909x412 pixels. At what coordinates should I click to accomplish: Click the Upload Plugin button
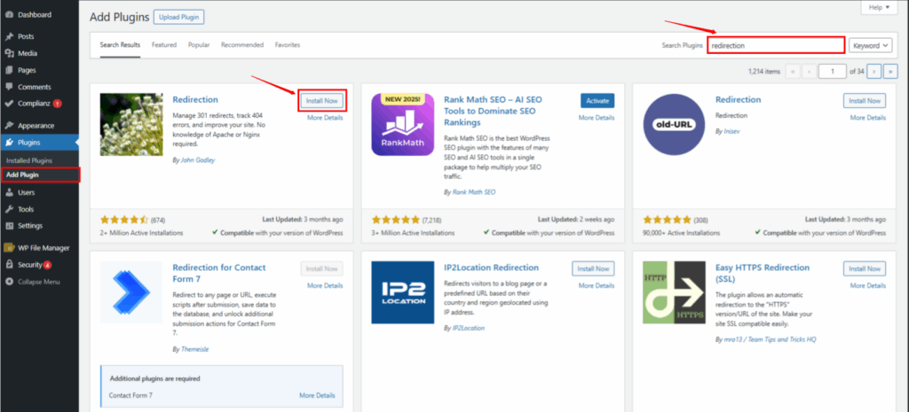tap(179, 18)
